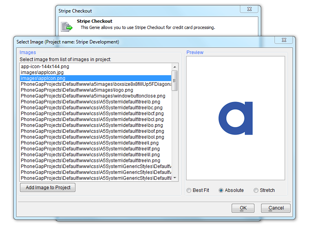Viewport: 309px width, 235px height.
Task: Select images\appIcon.png in the list
Action: click(96, 78)
